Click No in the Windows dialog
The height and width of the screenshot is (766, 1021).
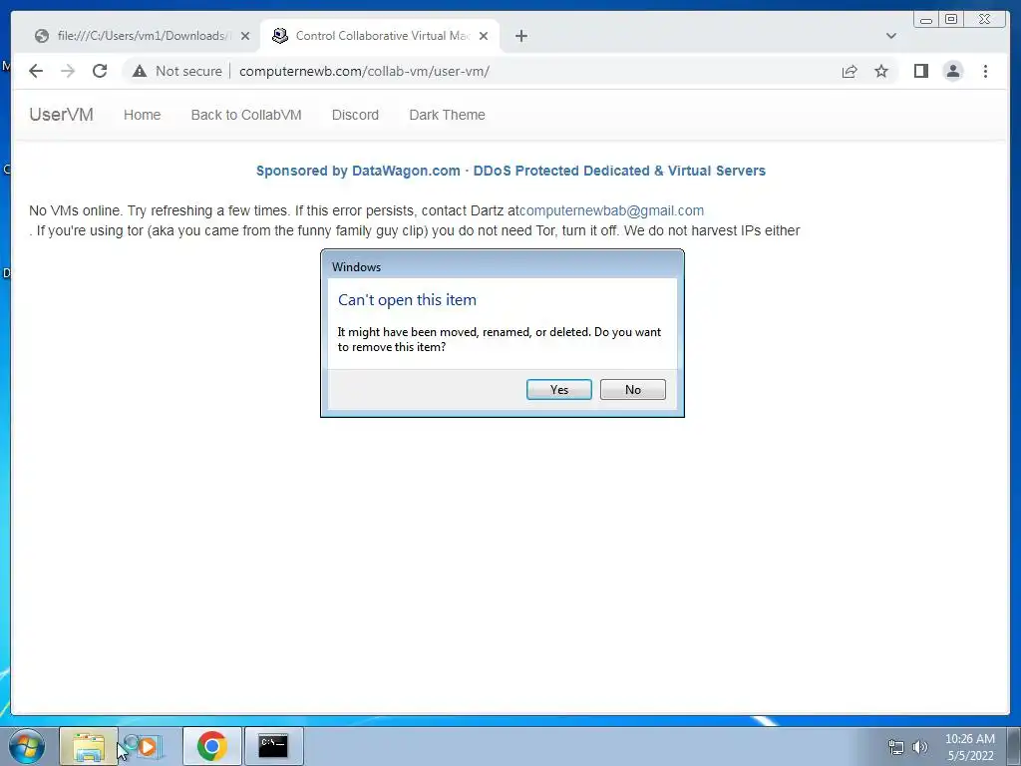click(x=632, y=390)
